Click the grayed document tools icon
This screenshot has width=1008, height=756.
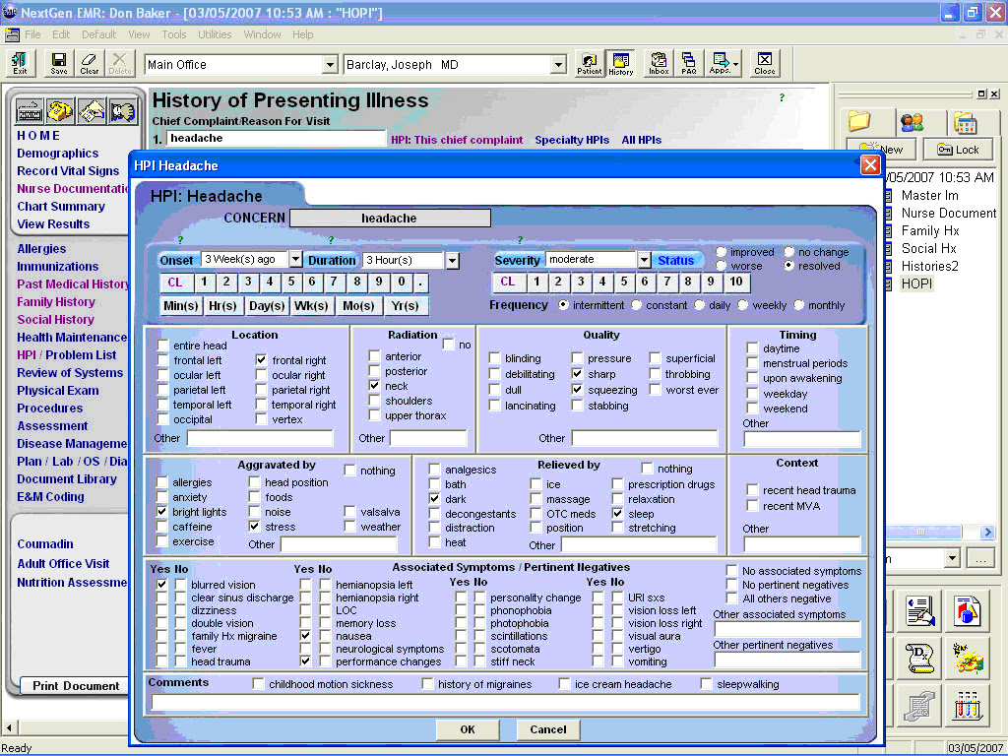(x=920, y=705)
